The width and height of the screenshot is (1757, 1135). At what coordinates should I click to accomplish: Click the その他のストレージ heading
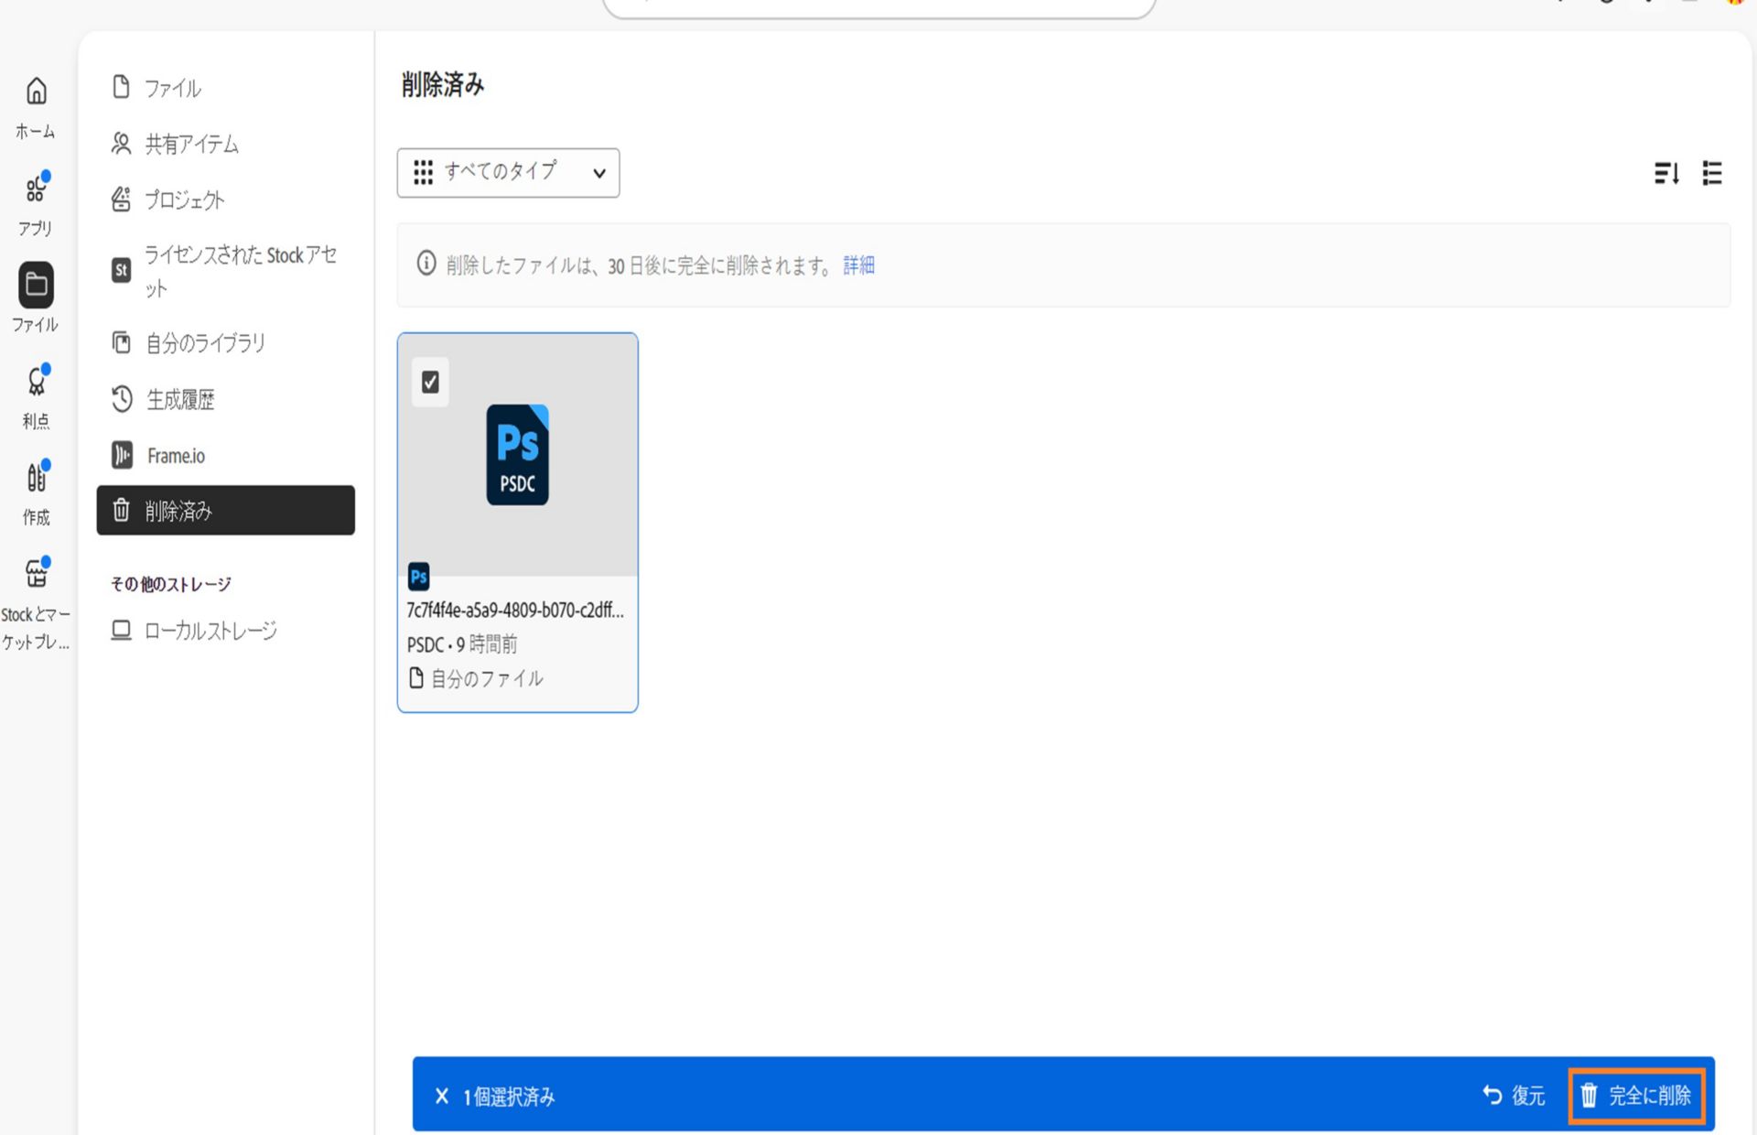point(171,584)
